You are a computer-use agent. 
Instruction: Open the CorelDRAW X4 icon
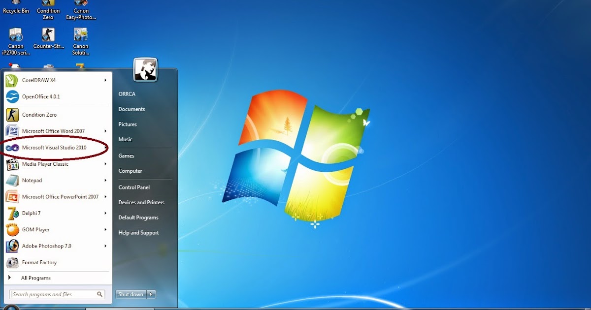[12, 80]
